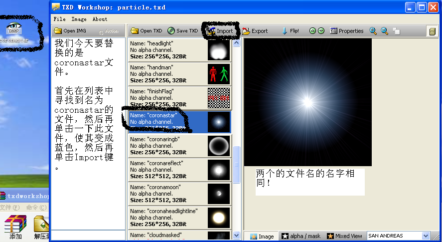Select the headlight texture entry
This screenshot has width=442, height=242.
click(180, 50)
